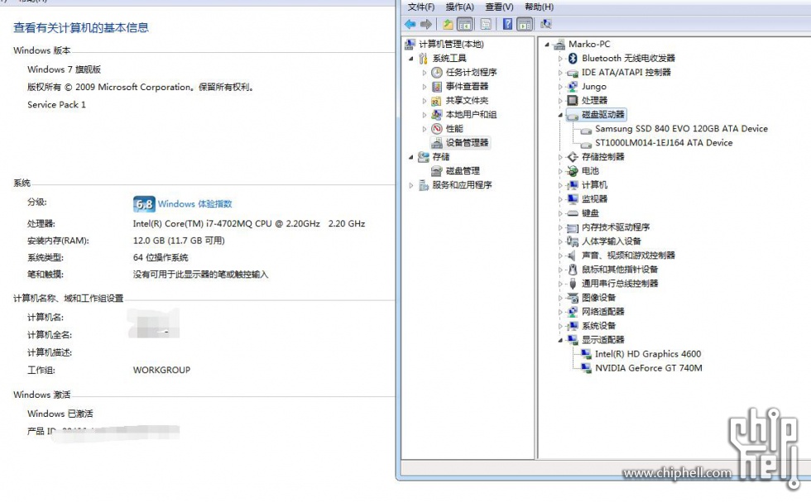Click the 计算机管理(本地) root icon

(x=410, y=45)
